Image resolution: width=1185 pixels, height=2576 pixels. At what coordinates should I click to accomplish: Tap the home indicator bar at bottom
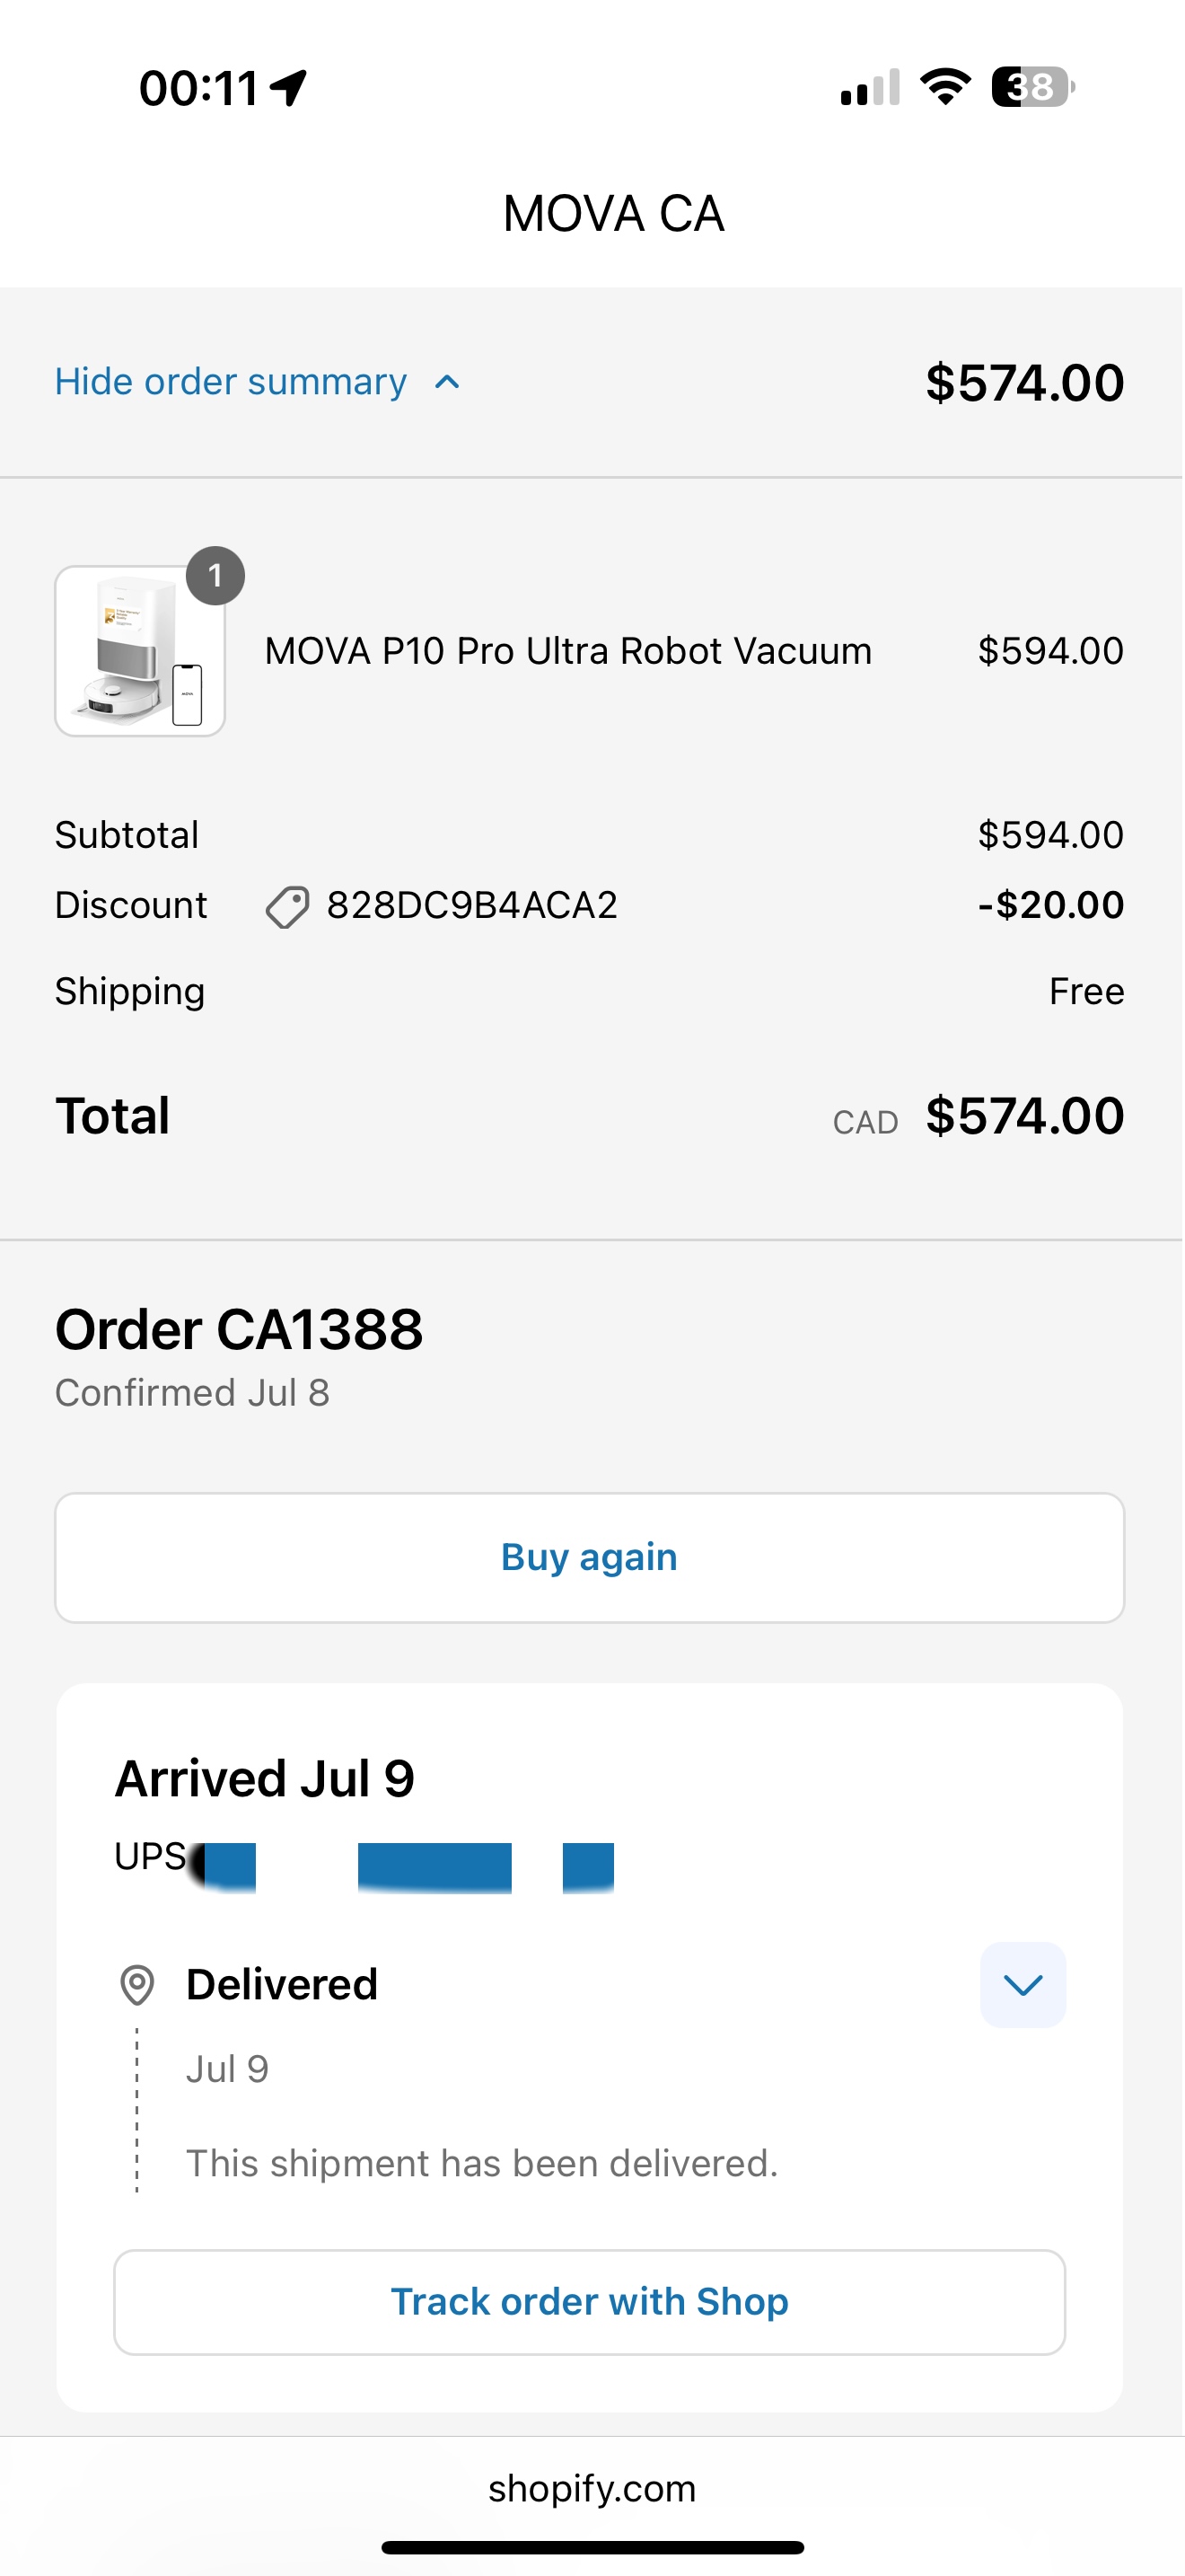[x=592, y=2547]
